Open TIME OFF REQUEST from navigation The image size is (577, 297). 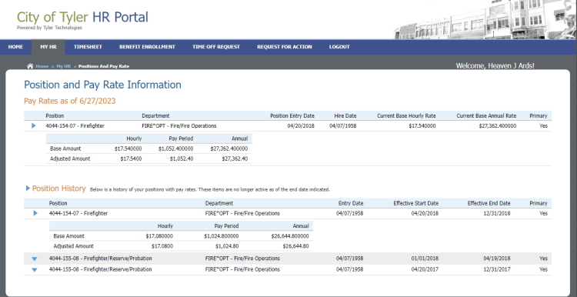[216, 47]
